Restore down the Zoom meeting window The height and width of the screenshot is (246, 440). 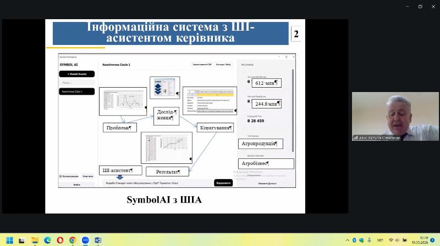(420, 7)
